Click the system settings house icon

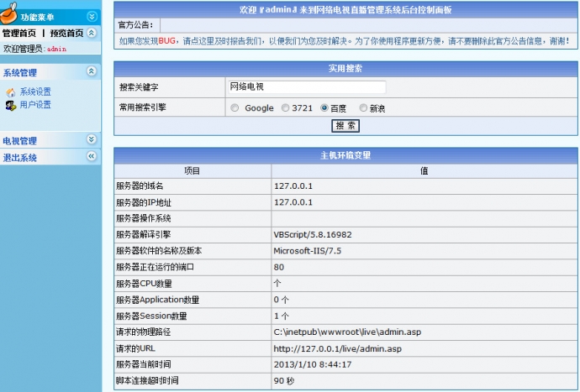click(11, 92)
